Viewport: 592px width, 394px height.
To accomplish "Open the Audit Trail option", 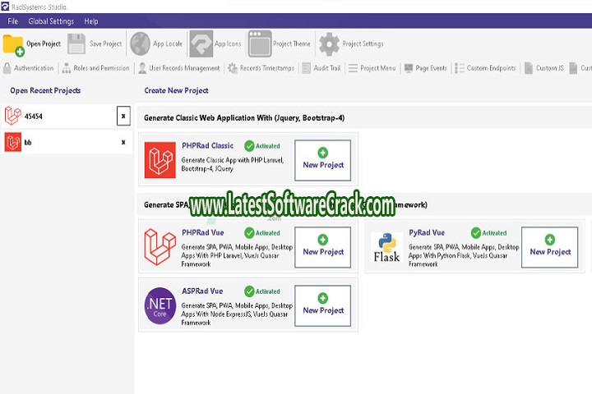I will pyautogui.click(x=321, y=68).
